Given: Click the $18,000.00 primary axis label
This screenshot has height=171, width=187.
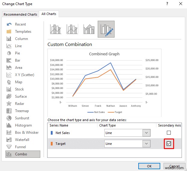Looking at the screenshot, I should tap(57, 60).
